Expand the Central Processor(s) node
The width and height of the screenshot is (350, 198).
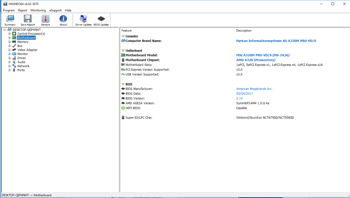point(10,34)
